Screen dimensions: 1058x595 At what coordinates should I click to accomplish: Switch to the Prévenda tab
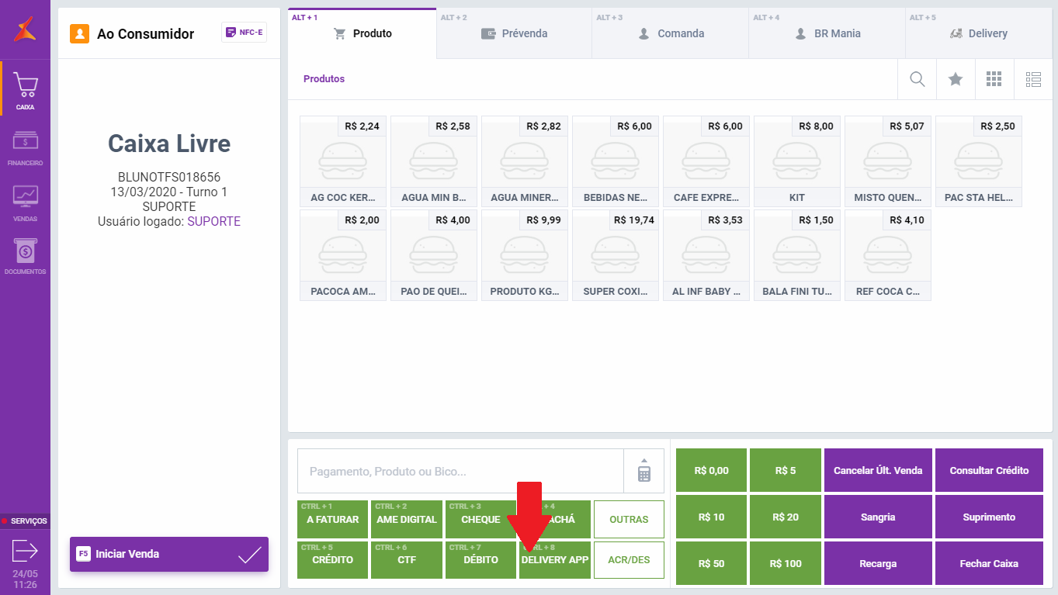coord(515,33)
